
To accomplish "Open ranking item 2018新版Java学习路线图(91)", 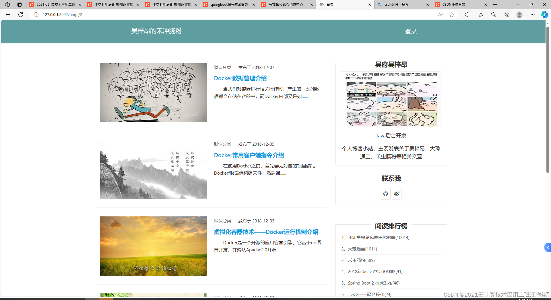I will click(x=372, y=272).
